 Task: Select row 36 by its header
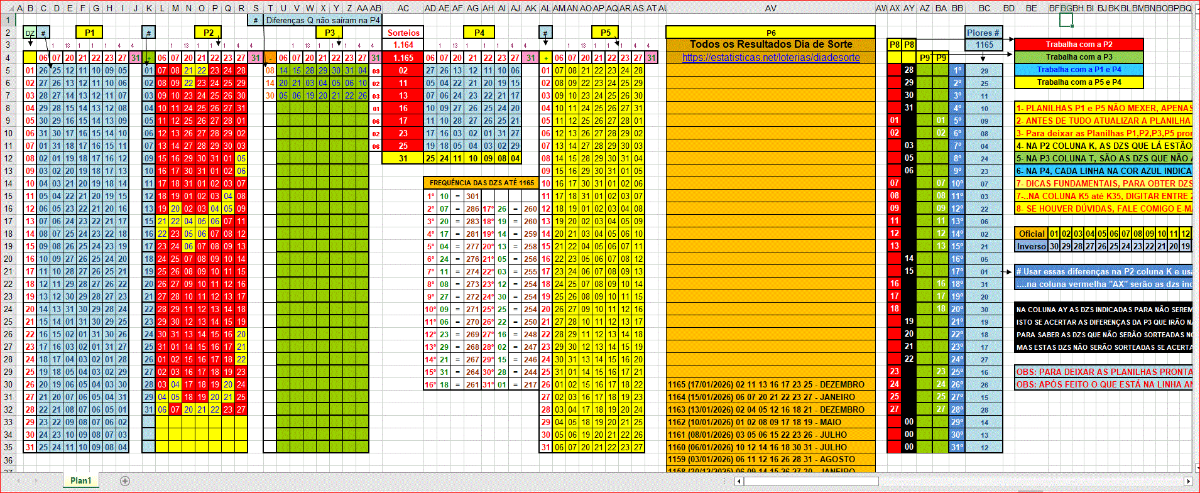coord(8,460)
